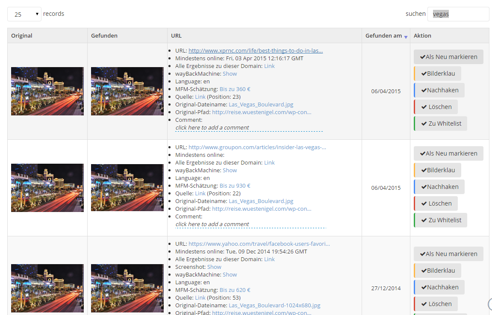Click Nachhaken for the xprnc row
Image resolution: width=492 pixels, height=315 pixels.
pyautogui.click(x=439, y=90)
